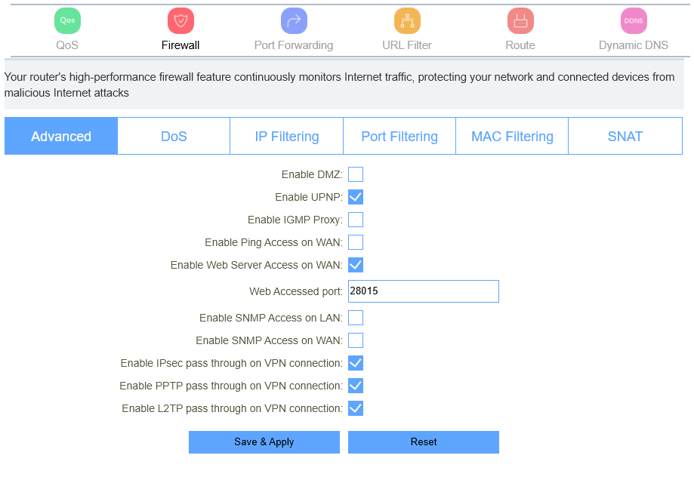Go to the MAC Filtering tab
The height and width of the screenshot is (483, 694).
[x=512, y=137]
